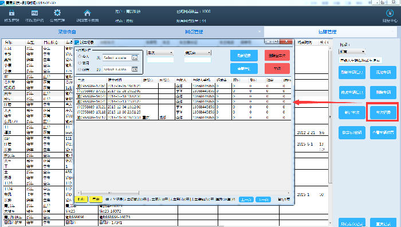Expand the 车次 dropdown in the dialog
The image size is (401, 227).
pyautogui.click(x=160, y=53)
